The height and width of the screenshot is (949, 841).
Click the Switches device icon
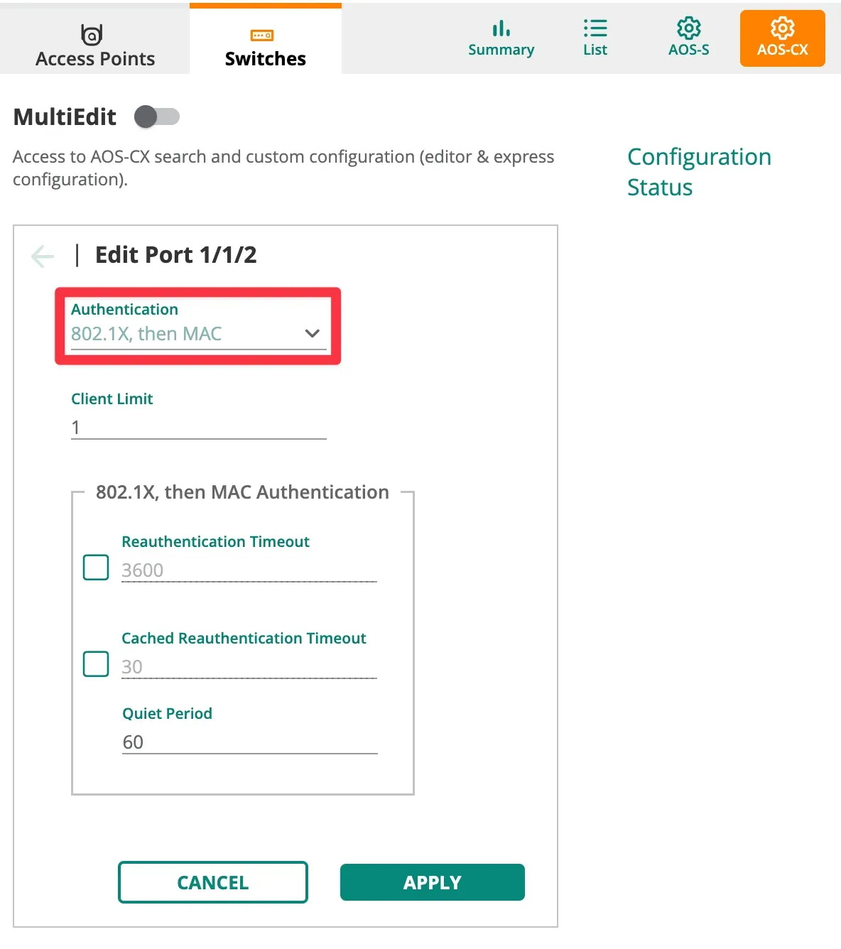point(262,35)
